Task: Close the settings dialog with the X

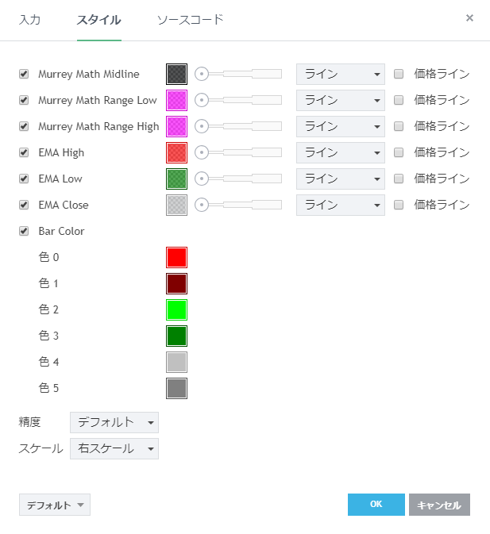Action: point(469,18)
